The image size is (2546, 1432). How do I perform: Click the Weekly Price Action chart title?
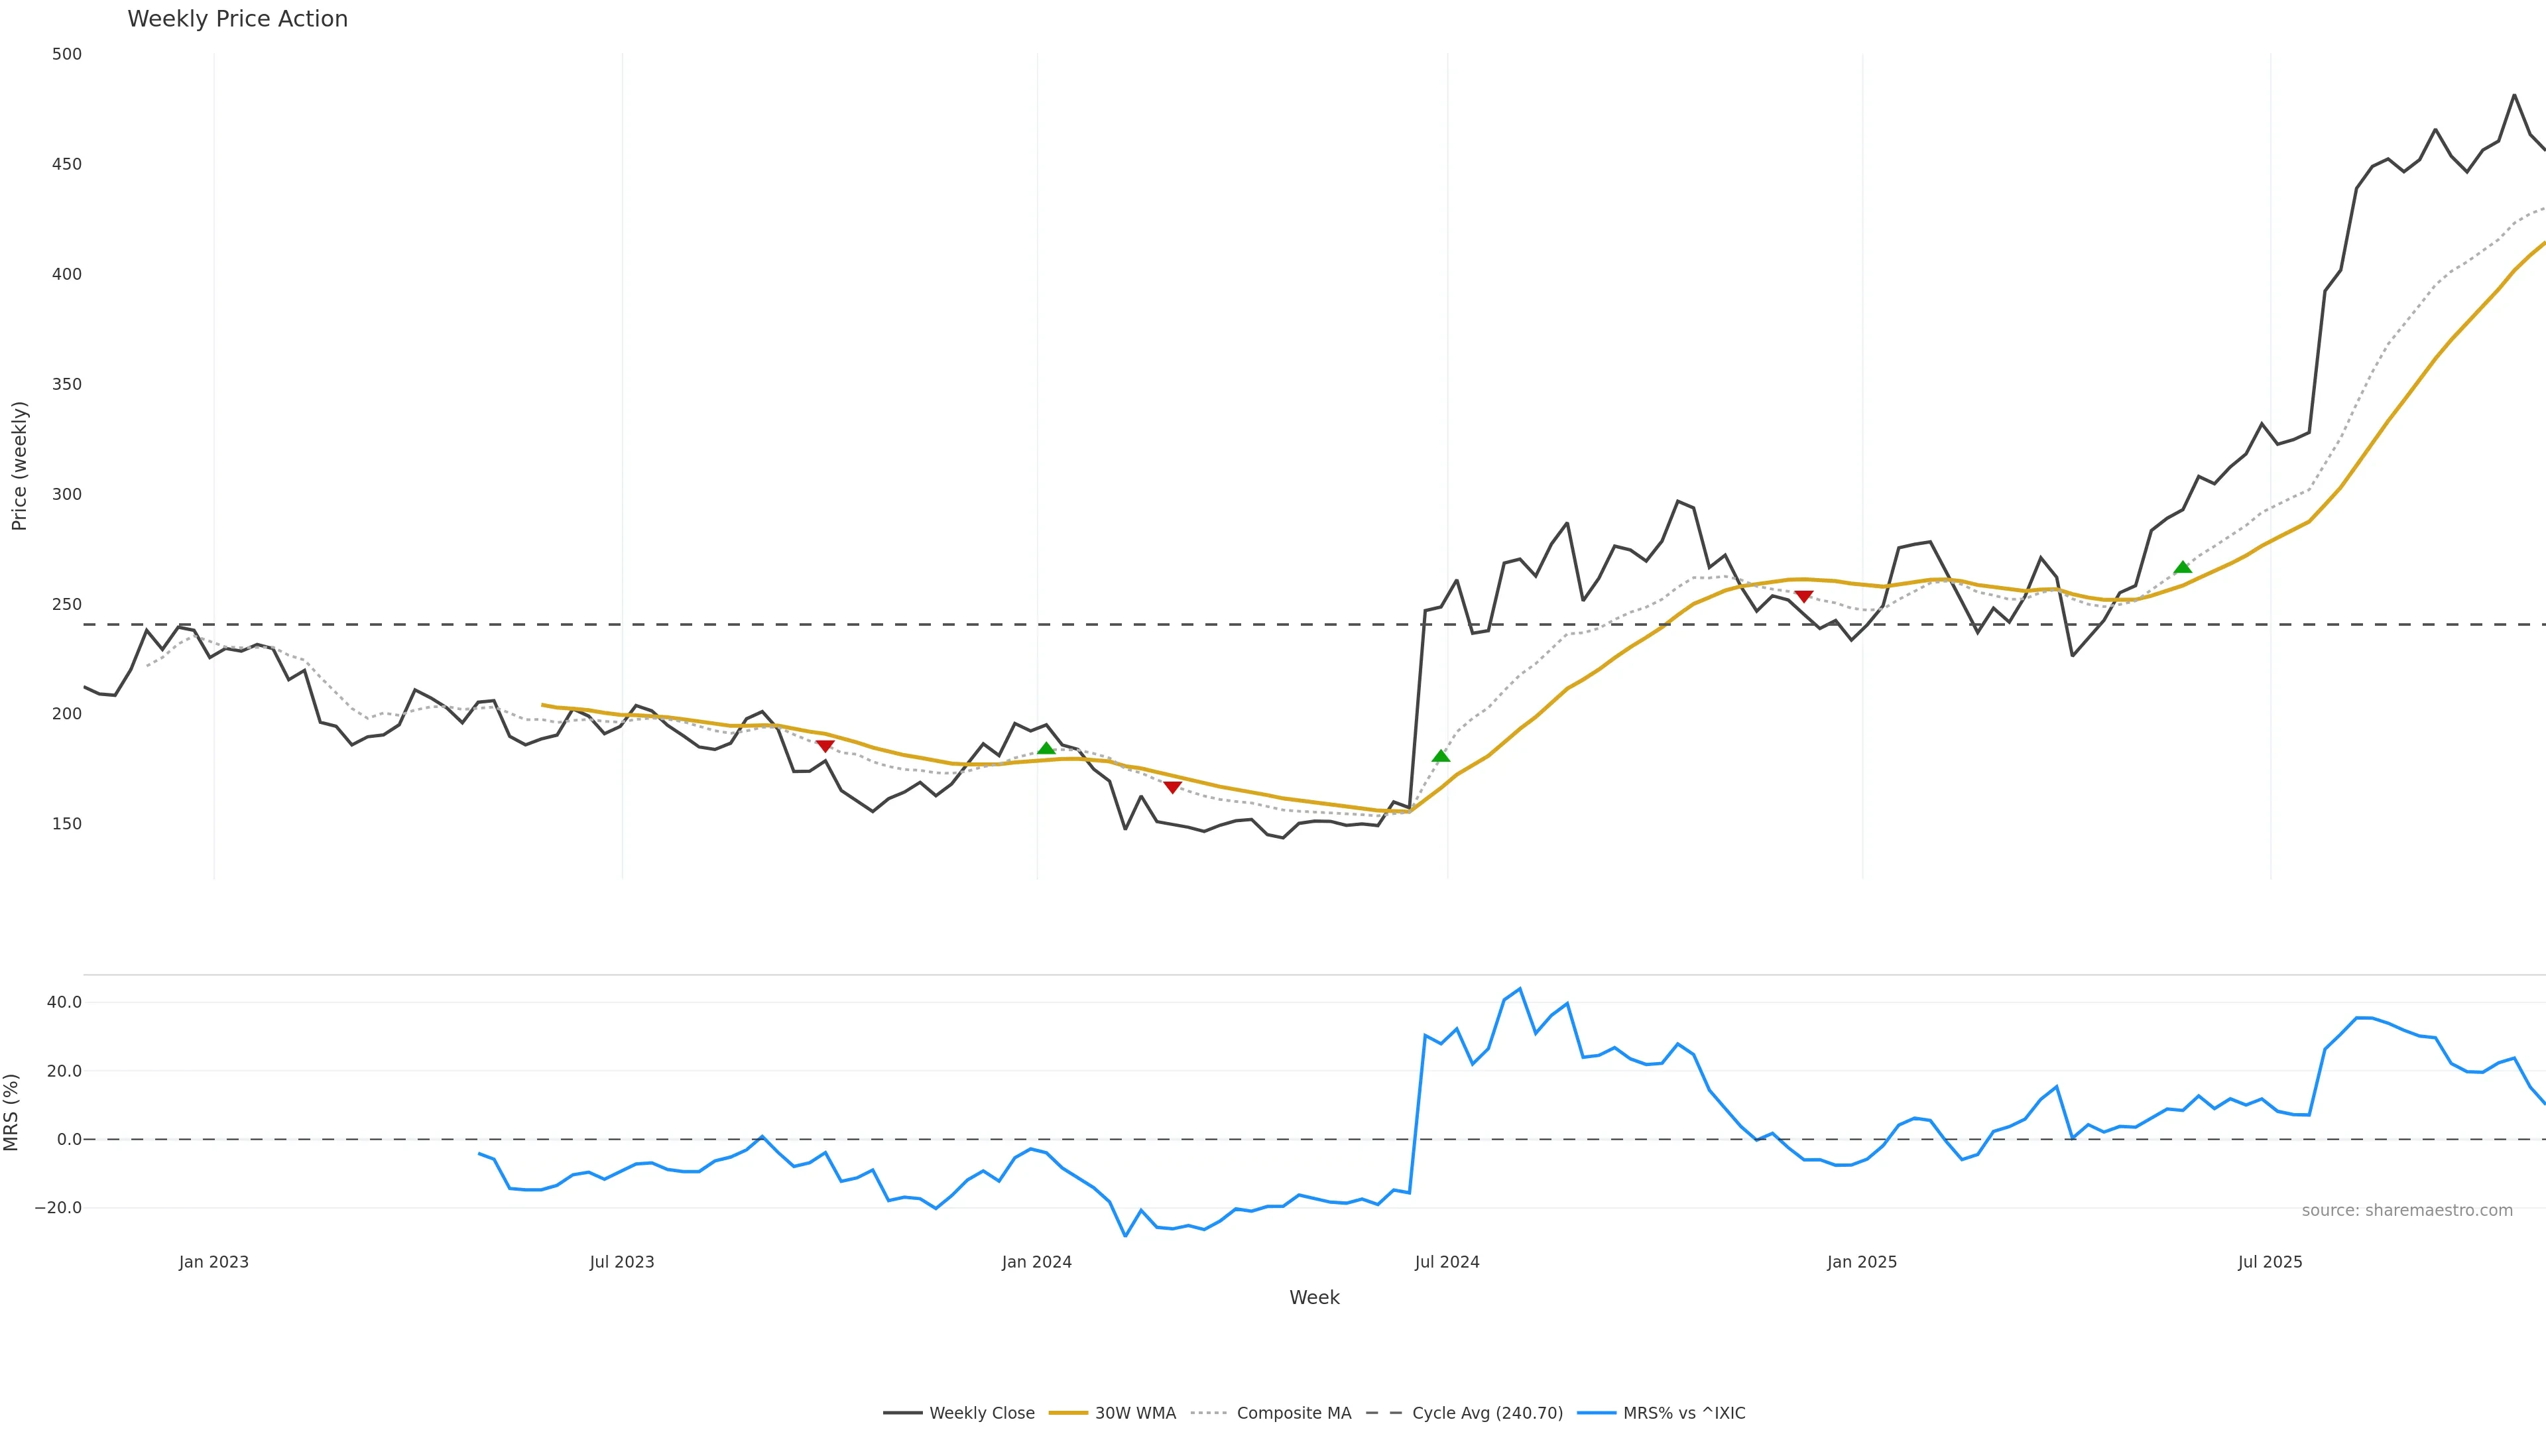click(237, 19)
